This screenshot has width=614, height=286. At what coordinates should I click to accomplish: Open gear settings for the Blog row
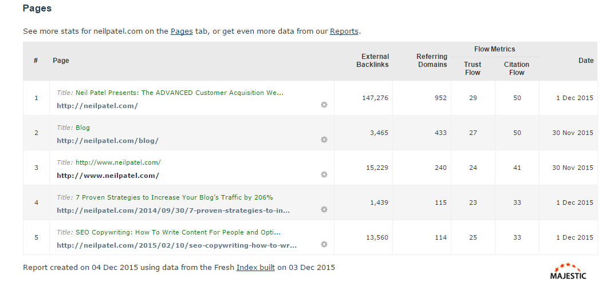tap(324, 140)
